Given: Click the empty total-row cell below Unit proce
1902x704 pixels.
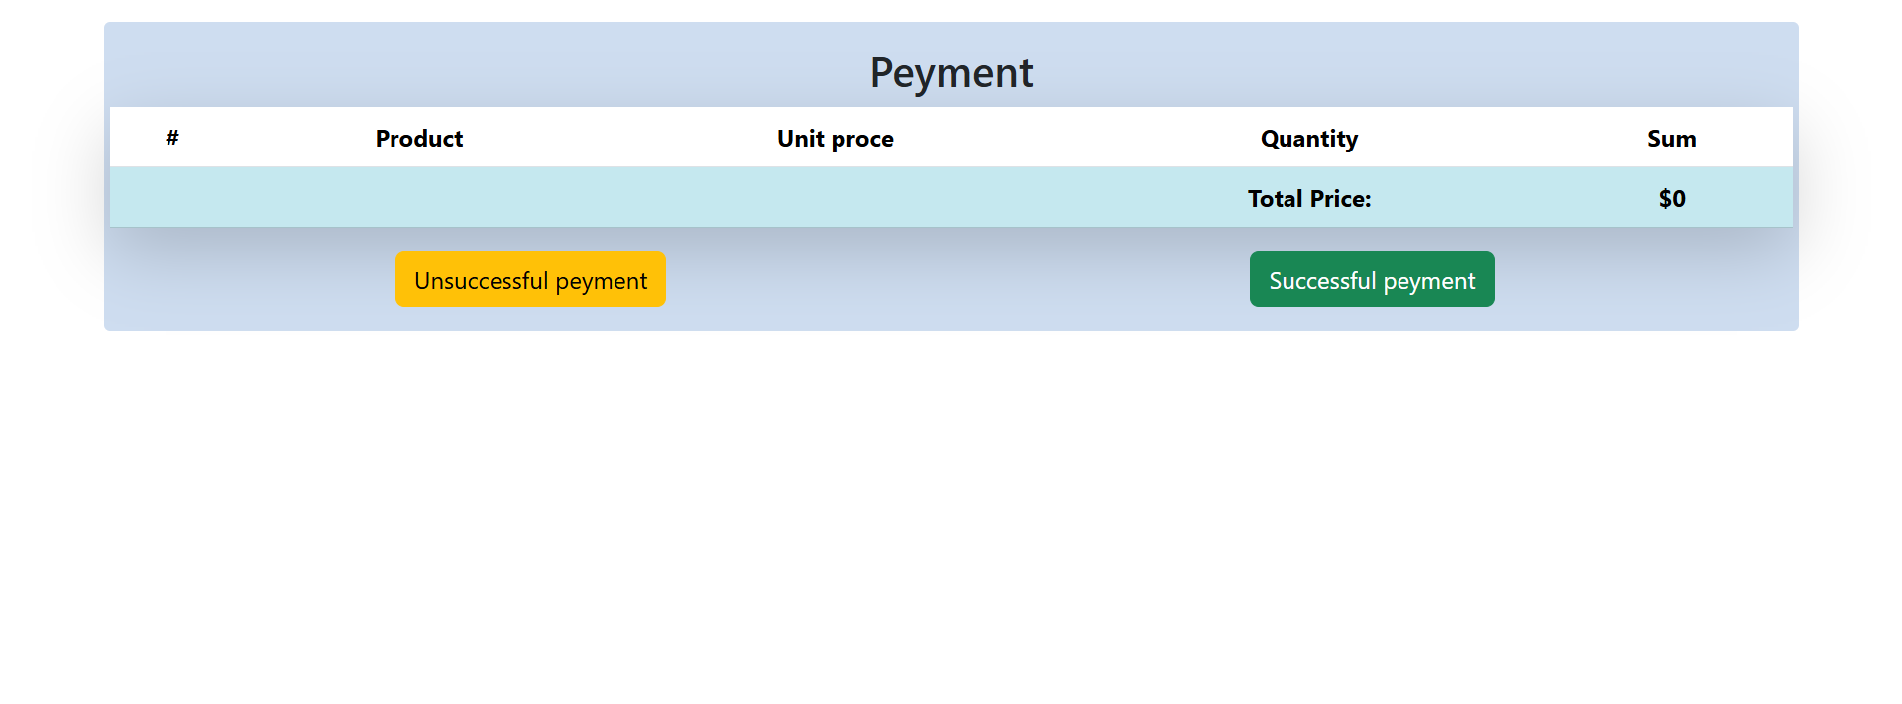Looking at the screenshot, I should [835, 199].
